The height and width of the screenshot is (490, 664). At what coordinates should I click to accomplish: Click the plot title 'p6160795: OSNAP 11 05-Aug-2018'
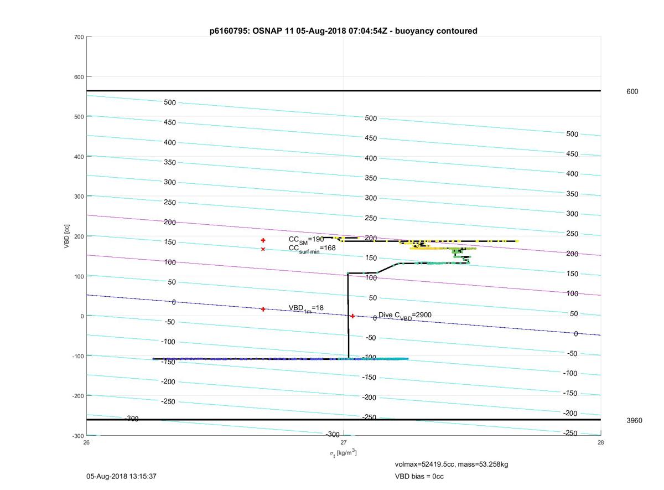343,31
